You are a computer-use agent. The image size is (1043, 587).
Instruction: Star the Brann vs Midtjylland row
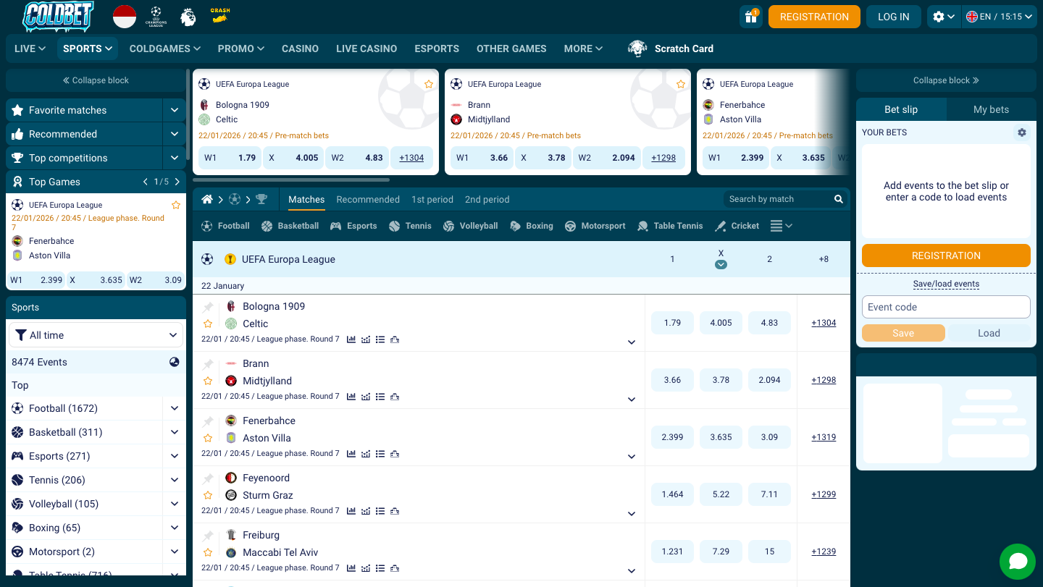[208, 381]
